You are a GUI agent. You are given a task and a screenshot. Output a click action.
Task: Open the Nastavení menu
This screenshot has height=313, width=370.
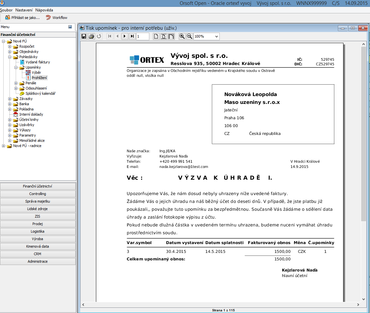click(x=24, y=10)
